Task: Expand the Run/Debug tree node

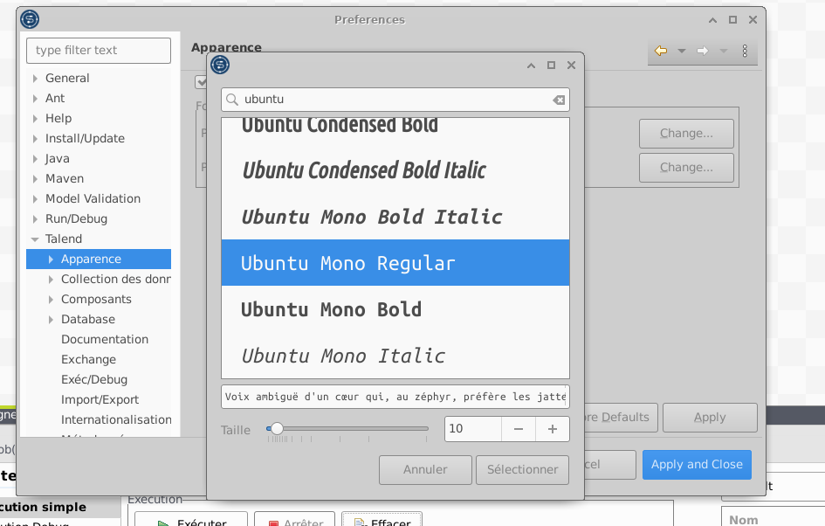Action: [35, 219]
